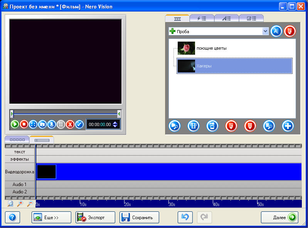
Task: Click the 'Сохранить' button
Action: pyautogui.click(x=139, y=217)
